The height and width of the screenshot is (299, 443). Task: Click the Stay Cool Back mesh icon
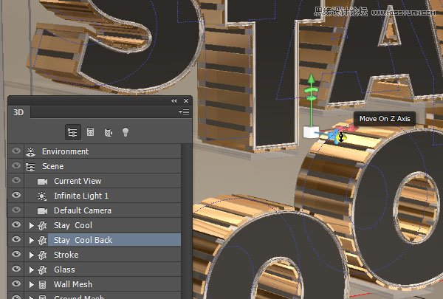point(42,240)
